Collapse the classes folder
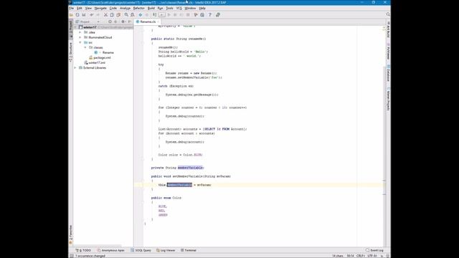Image resolution: width=459 pixels, height=258 pixels. (x=85, y=47)
